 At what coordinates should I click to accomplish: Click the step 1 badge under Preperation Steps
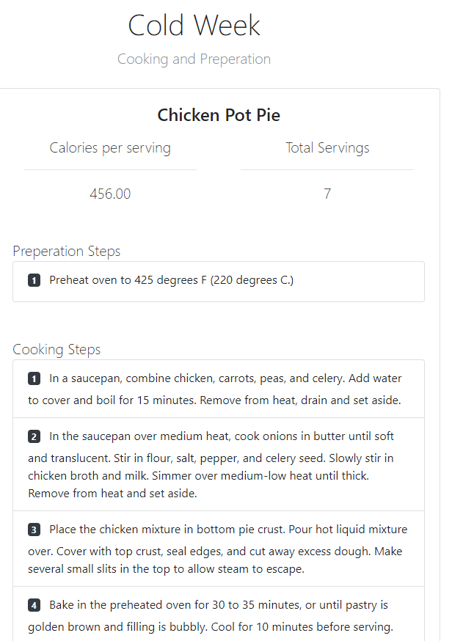[x=34, y=280]
